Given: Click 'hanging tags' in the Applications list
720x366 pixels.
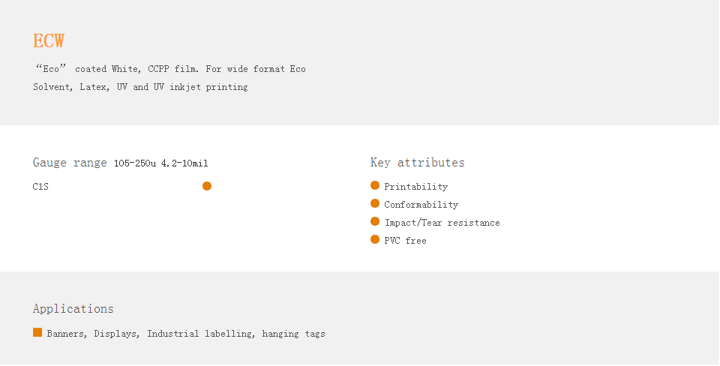Looking at the screenshot, I should click(x=293, y=334).
